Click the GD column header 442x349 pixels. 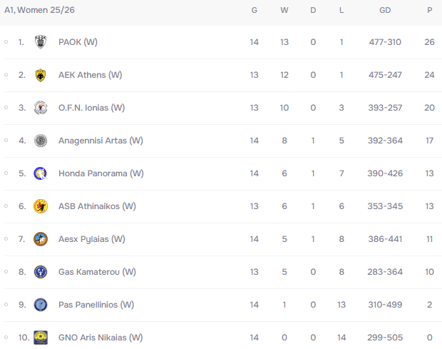click(x=385, y=10)
